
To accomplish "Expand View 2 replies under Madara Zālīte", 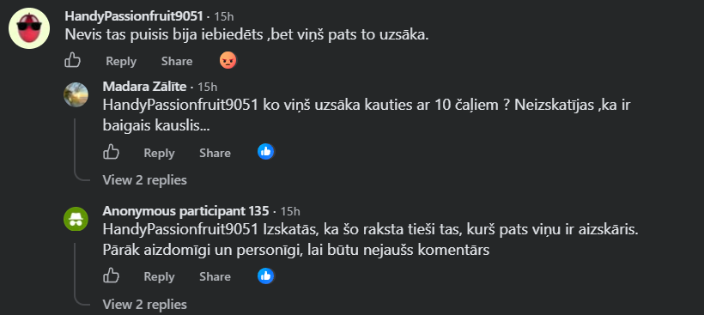I will tap(144, 180).
